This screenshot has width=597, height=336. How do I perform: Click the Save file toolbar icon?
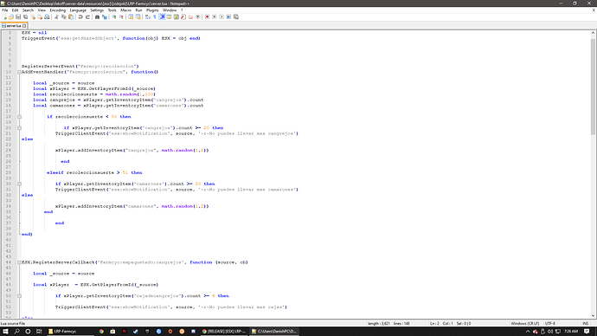[18, 16]
